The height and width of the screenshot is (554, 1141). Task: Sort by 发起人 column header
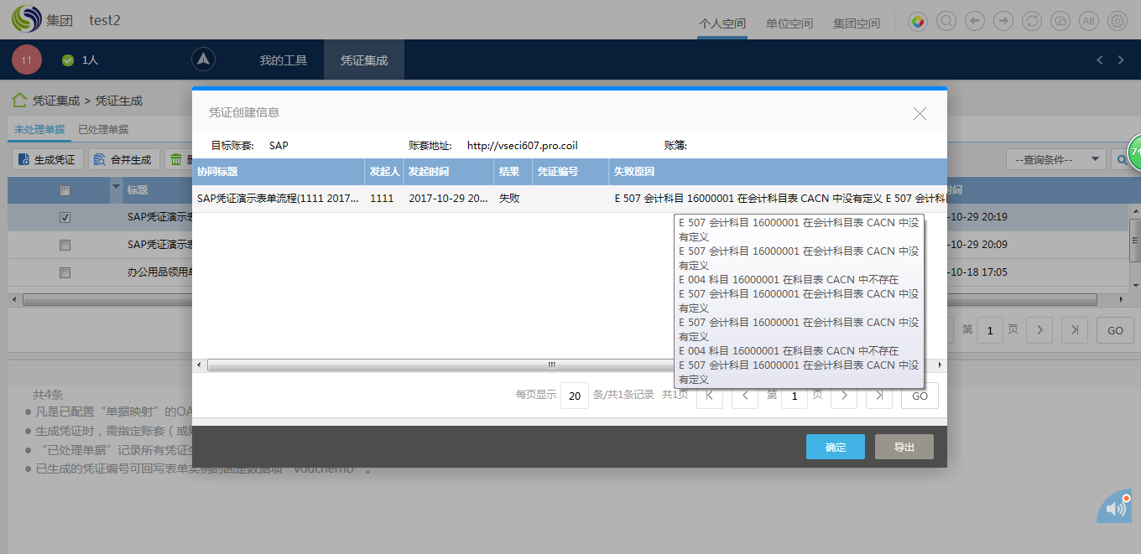(x=383, y=172)
